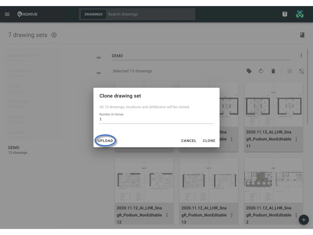313x235 pixels.
Task: Click the '7 drawing sets' heading
Action: 28,35
